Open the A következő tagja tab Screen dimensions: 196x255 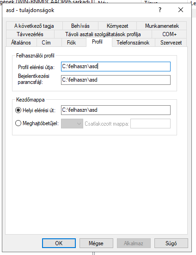click(x=34, y=26)
